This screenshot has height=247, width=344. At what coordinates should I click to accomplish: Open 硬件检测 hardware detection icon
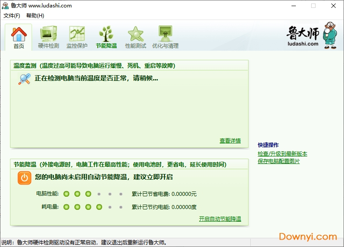click(x=48, y=34)
